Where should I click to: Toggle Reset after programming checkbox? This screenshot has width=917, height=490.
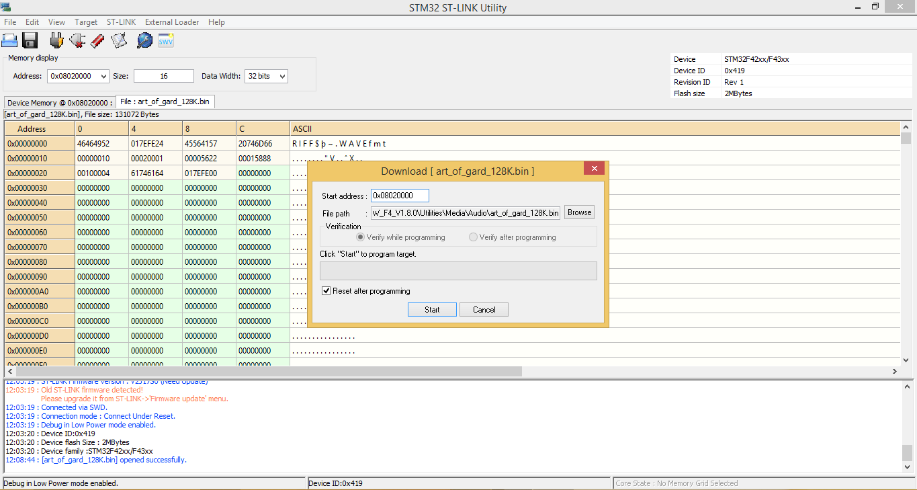[x=326, y=291]
